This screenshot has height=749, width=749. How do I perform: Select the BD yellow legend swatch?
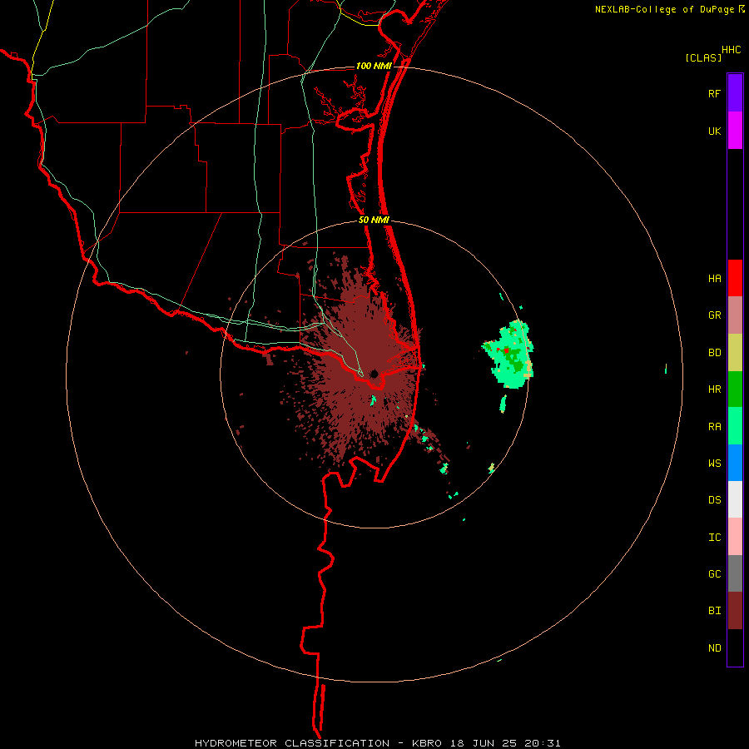coord(735,353)
